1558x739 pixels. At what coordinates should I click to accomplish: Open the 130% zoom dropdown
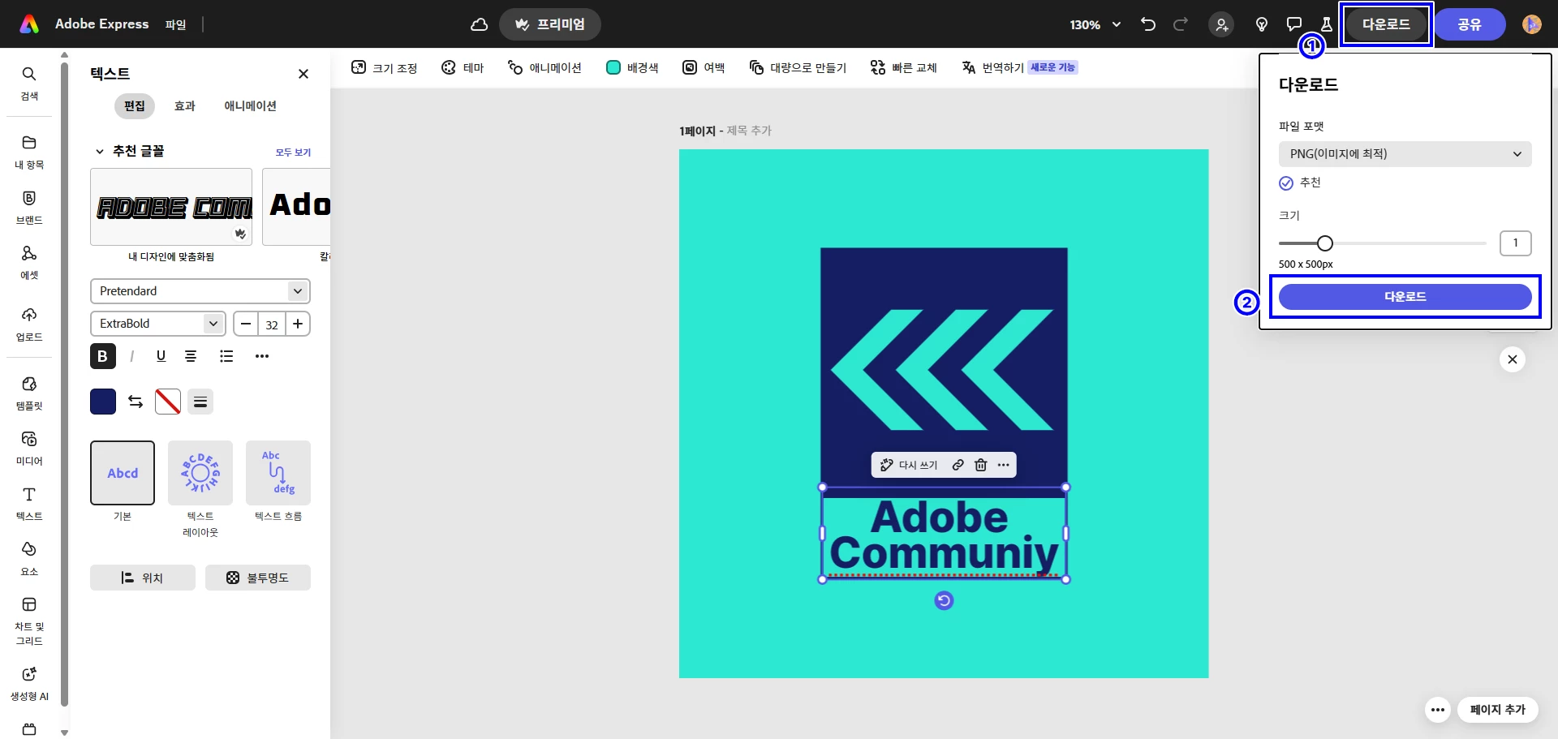[x=1095, y=24]
